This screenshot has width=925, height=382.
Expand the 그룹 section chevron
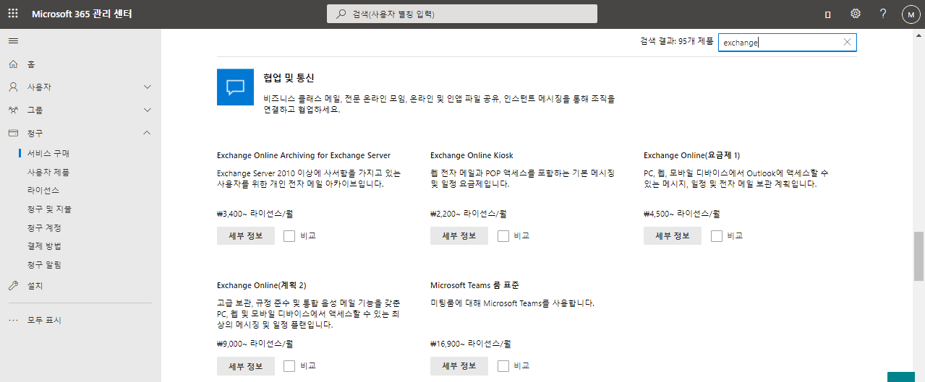pyautogui.click(x=148, y=110)
